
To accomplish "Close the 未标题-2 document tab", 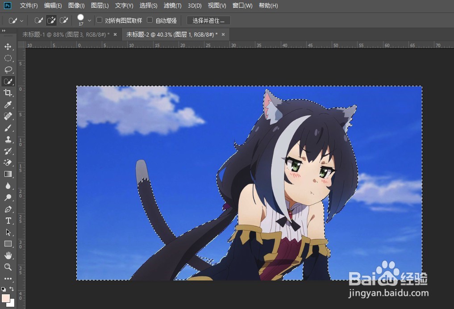I will [x=223, y=34].
